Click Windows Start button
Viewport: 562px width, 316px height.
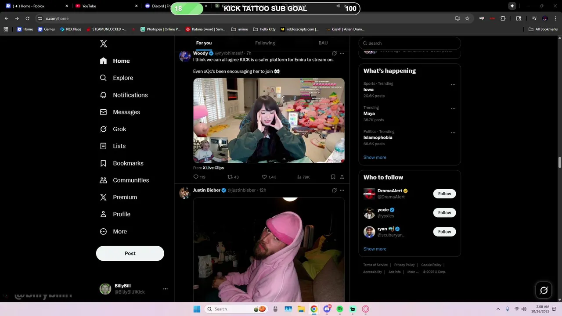click(197, 309)
